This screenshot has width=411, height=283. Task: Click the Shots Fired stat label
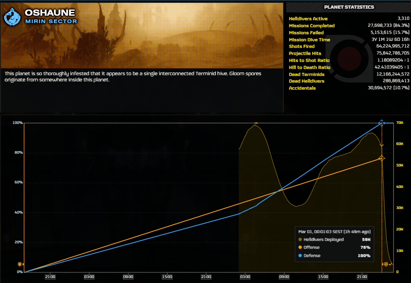point(302,46)
